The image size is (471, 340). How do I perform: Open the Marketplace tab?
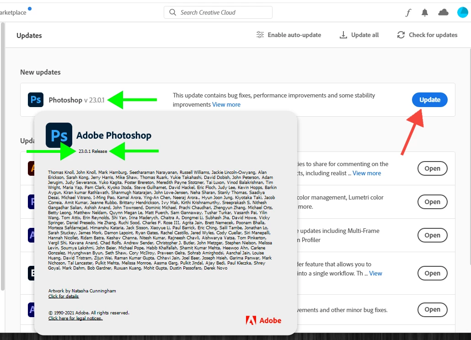pyautogui.click(x=13, y=12)
